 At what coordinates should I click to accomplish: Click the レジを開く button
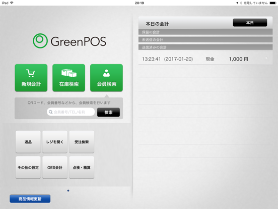pyautogui.click(x=55, y=142)
